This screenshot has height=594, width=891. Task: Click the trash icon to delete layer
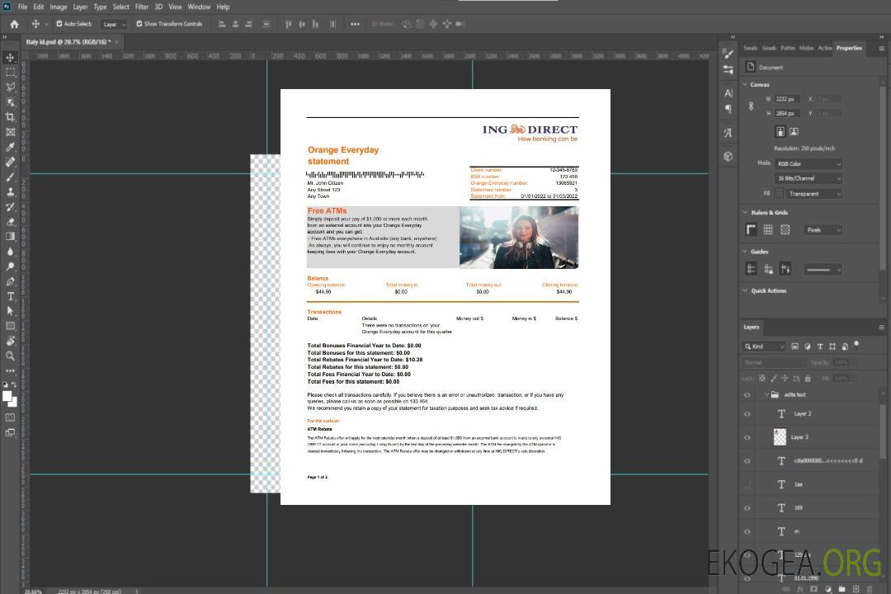(869, 589)
